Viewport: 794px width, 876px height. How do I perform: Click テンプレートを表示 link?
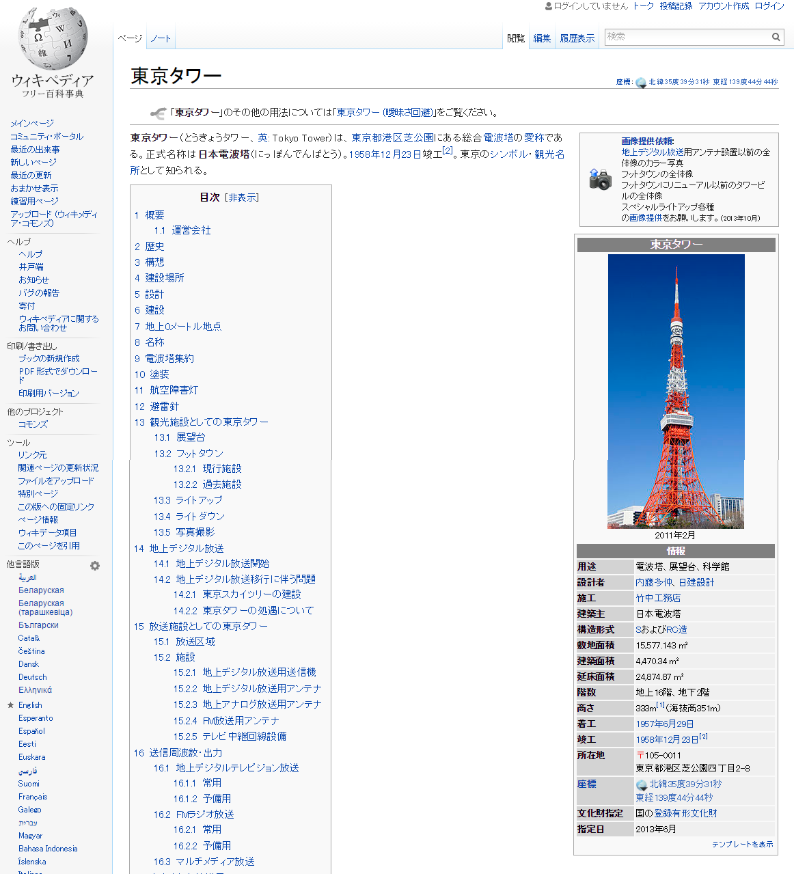[x=743, y=845]
